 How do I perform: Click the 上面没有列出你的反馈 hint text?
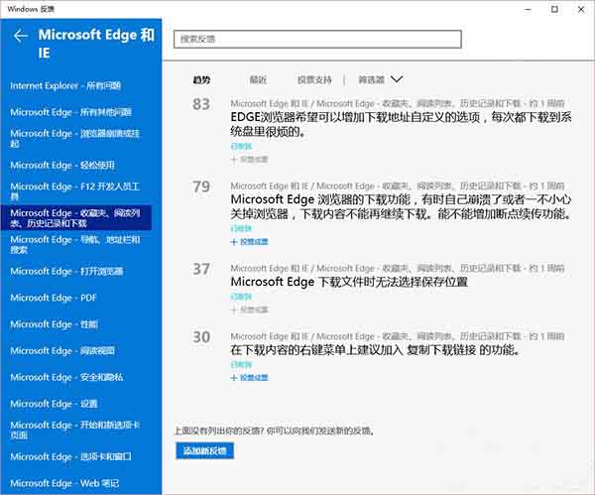point(274,431)
